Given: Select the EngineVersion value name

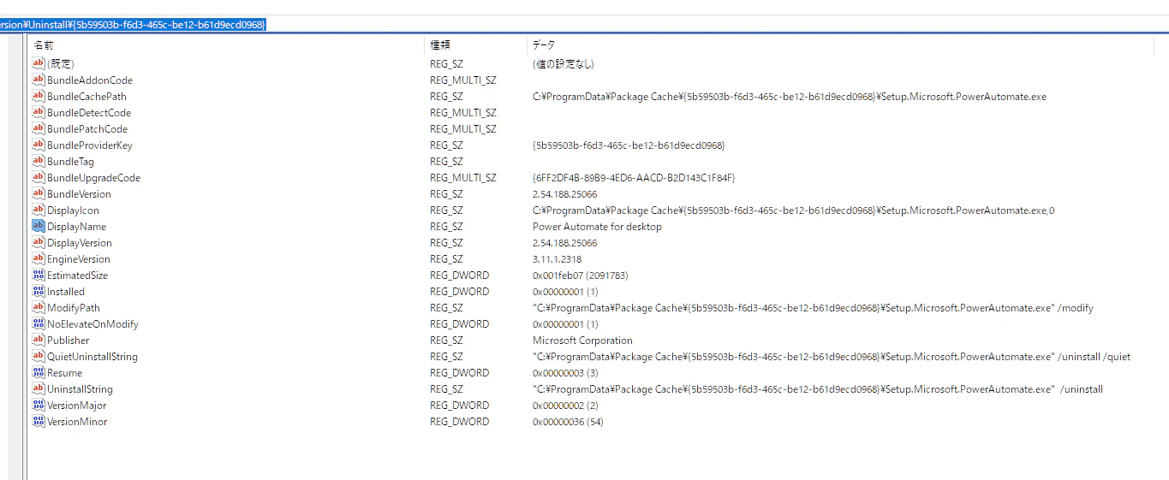Looking at the screenshot, I should click(x=79, y=259).
